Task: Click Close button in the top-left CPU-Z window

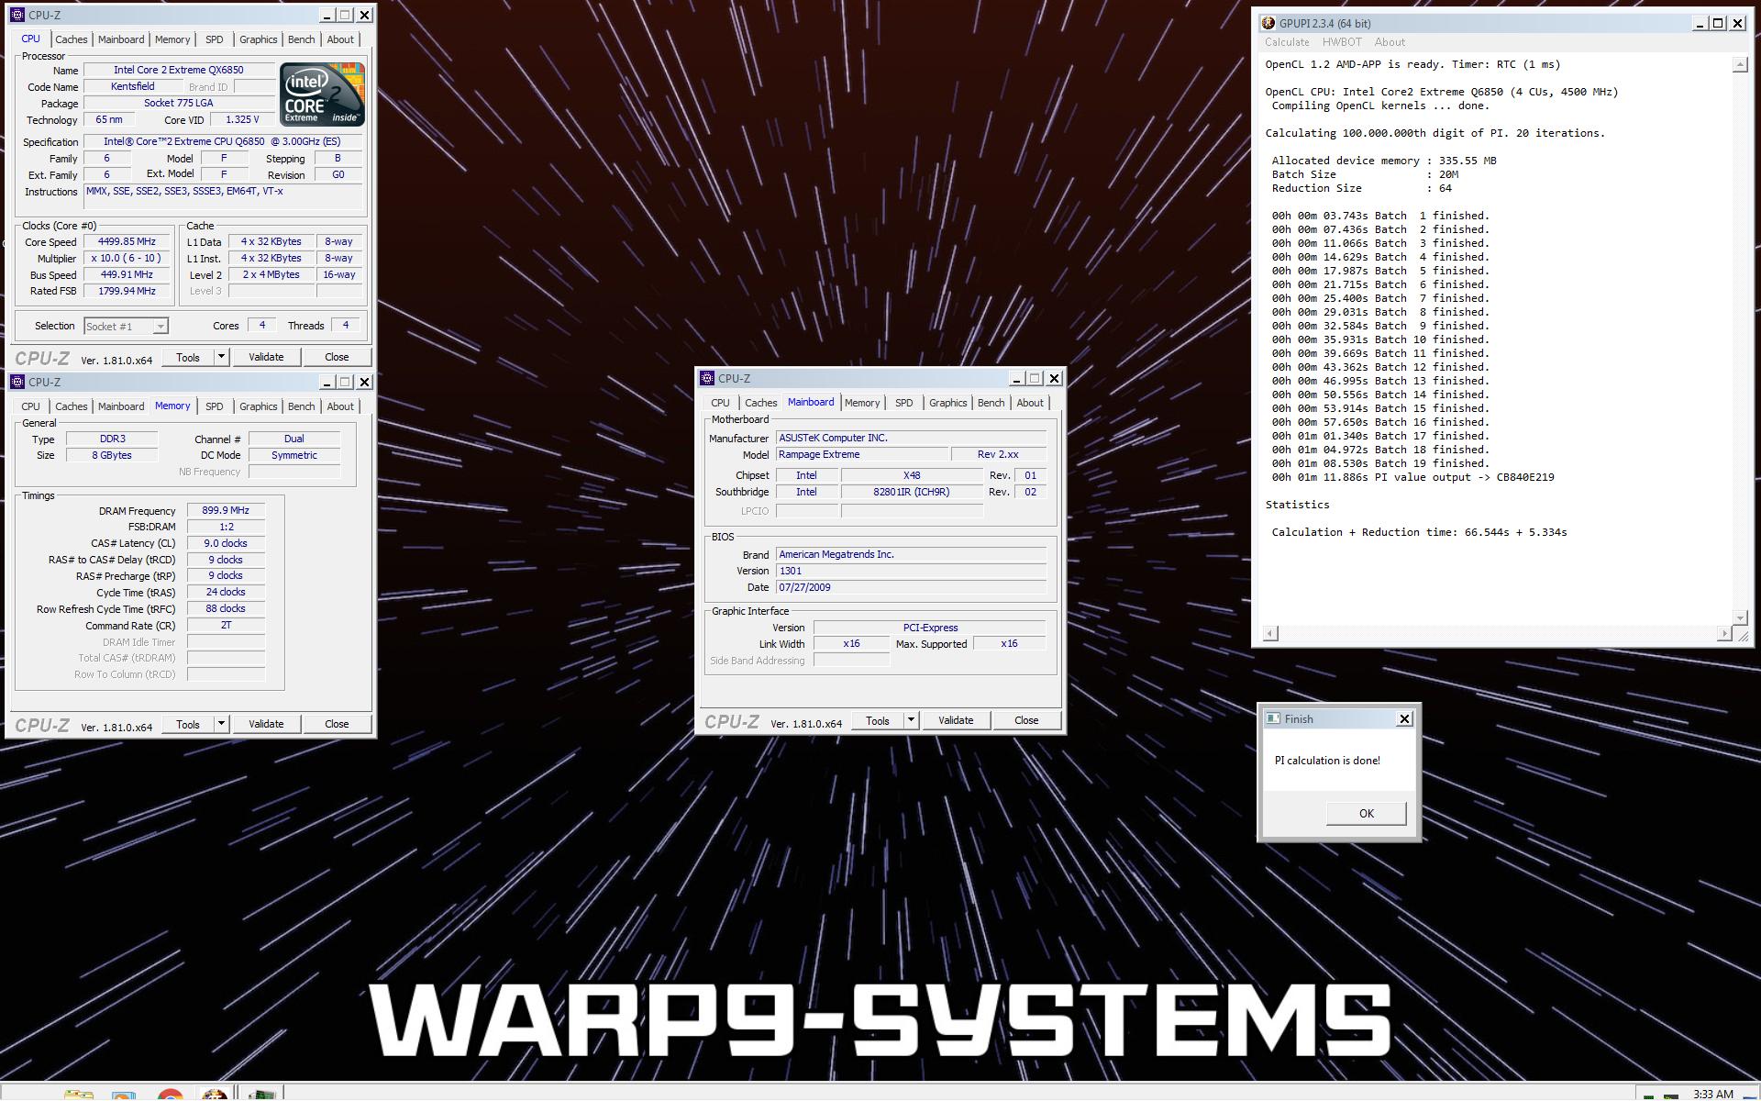Action: pos(337,357)
